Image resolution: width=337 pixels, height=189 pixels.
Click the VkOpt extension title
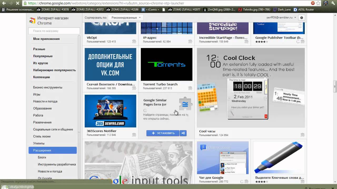(92, 38)
